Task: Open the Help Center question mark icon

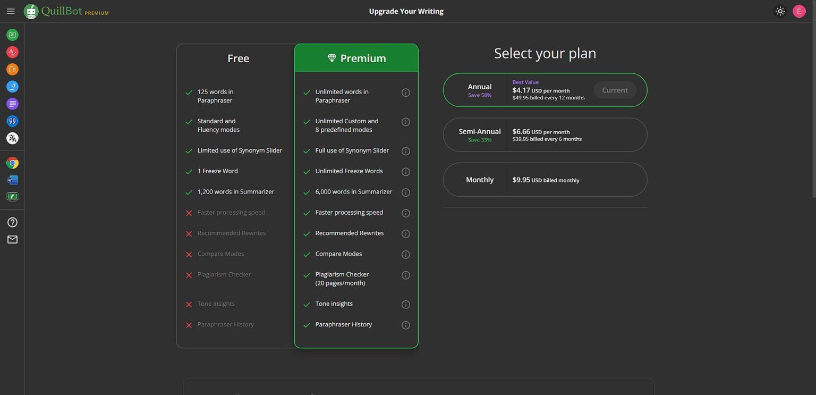Action: point(12,222)
